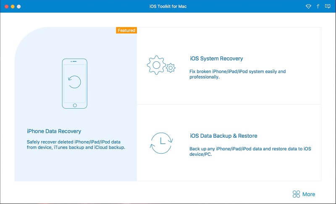Click "Back up any iPhone/iPad/iPod data" description
336x204 pixels.
(x=250, y=152)
